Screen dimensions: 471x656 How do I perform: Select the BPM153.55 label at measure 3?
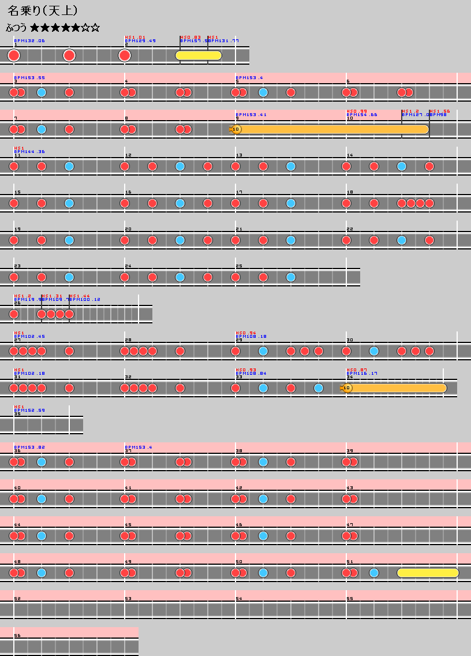[x=29, y=78]
